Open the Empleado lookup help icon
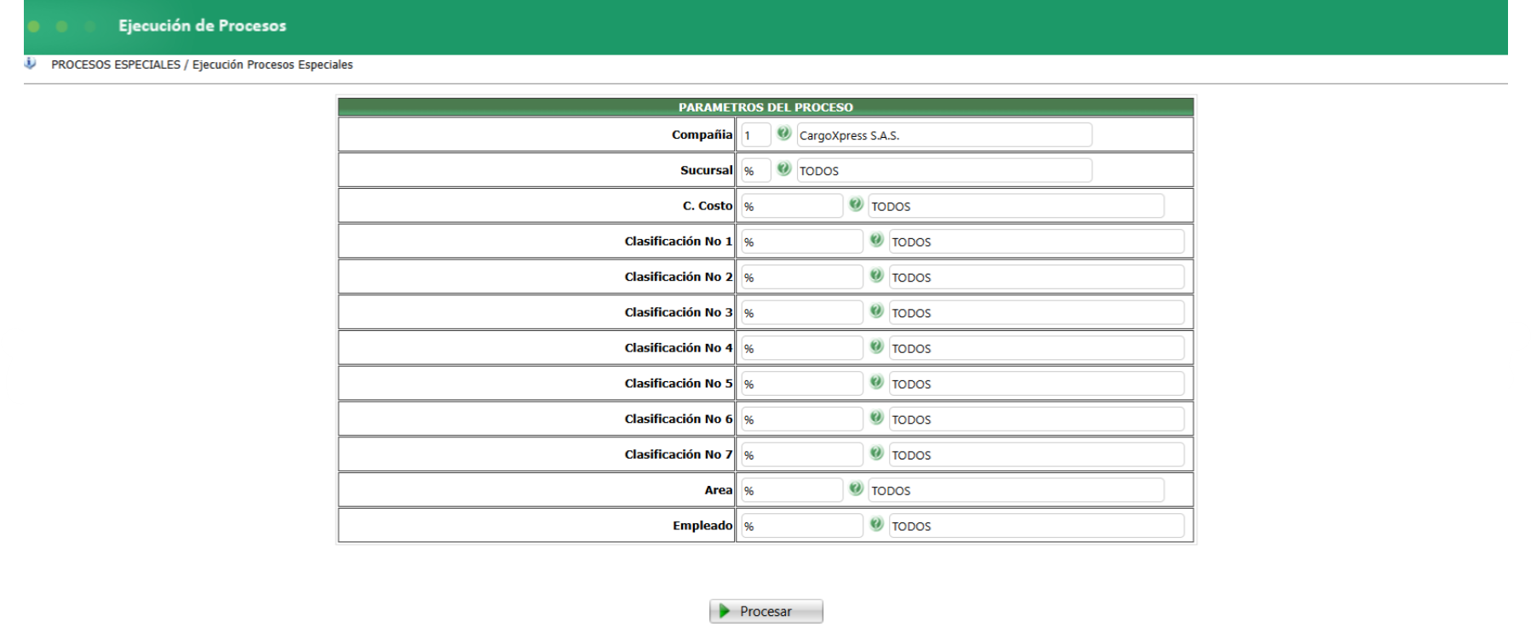This screenshot has width=1531, height=639. point(876,525)
